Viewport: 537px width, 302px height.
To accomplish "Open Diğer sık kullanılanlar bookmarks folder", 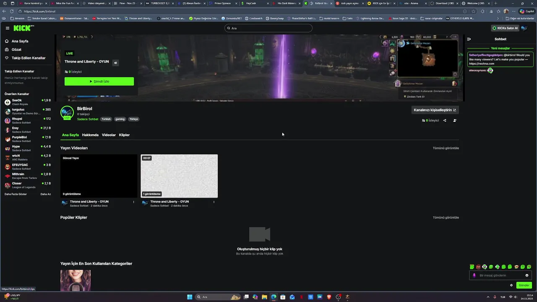I will point(519,18).
